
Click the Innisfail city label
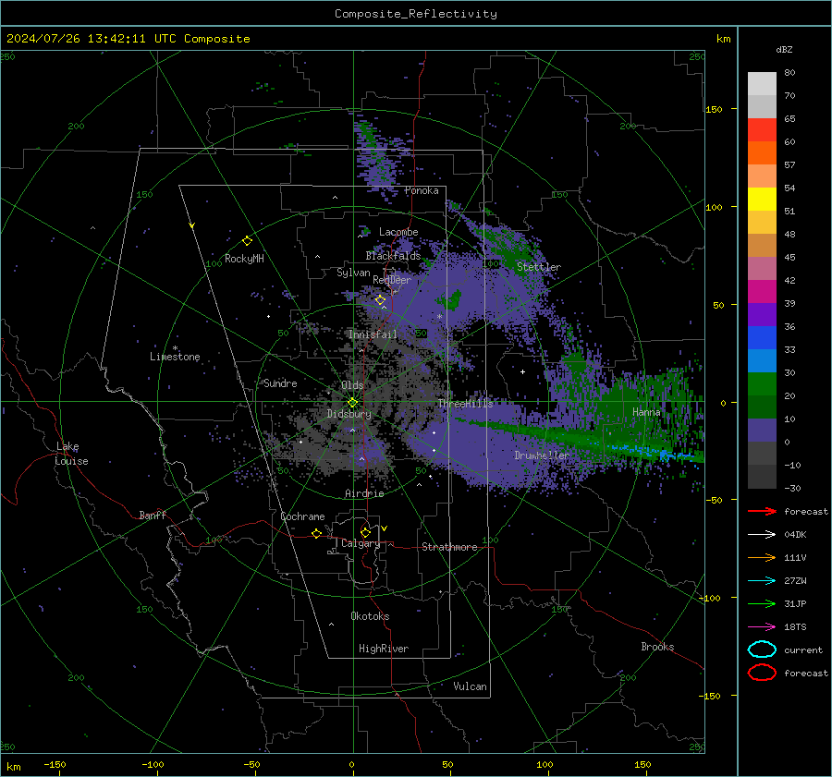[x=373, y=334]
